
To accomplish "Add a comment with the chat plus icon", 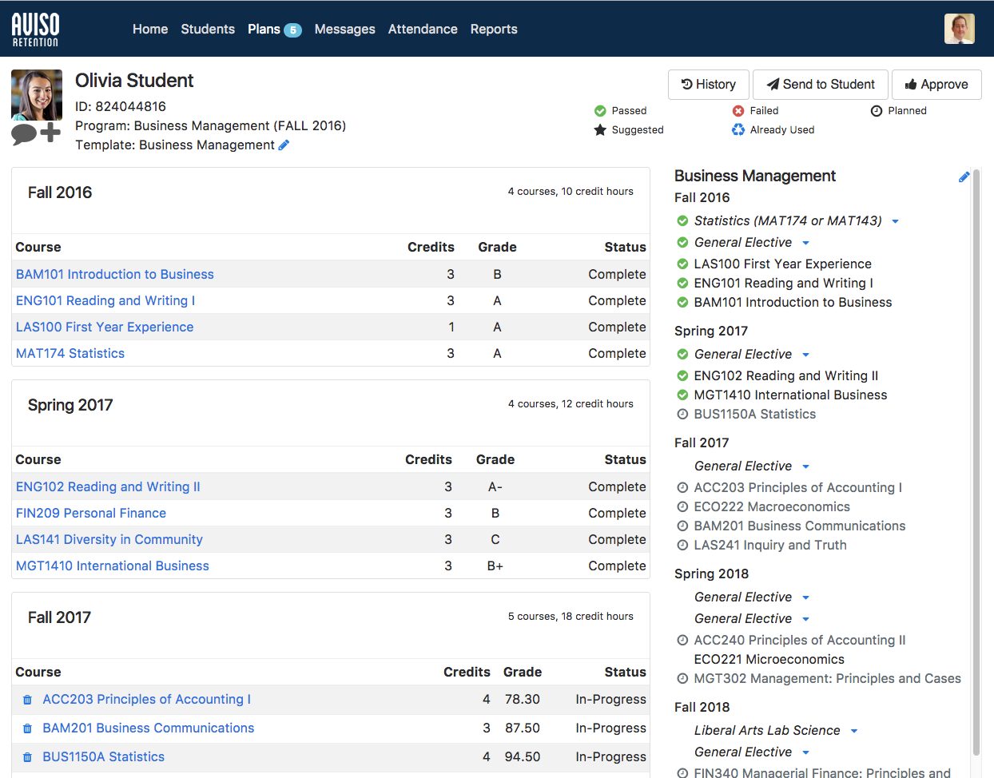I will (x=36, y=133).
